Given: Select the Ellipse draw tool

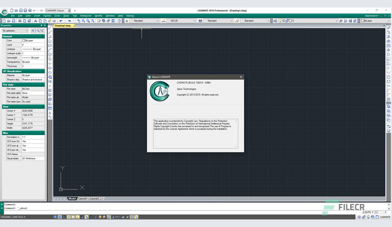Looking at the screenshot, I should pyautogui.click(x=50, y=68).
